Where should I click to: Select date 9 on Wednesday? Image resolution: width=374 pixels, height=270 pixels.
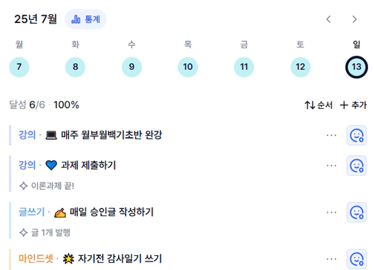click(x=131, y=67)
